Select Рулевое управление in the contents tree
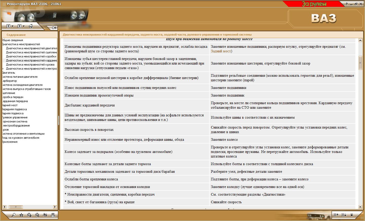Viewport: 365px width, 221px height. [15, 117]
